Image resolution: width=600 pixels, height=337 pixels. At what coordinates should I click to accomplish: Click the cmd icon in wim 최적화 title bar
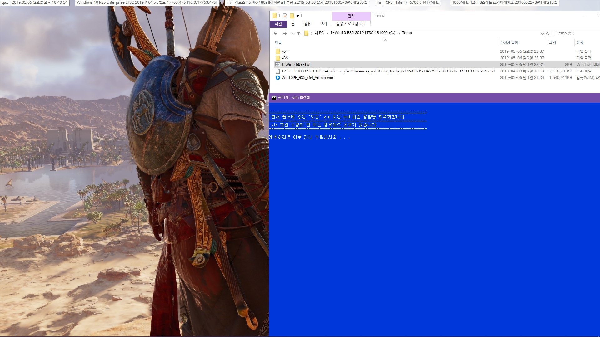[274, 98]
